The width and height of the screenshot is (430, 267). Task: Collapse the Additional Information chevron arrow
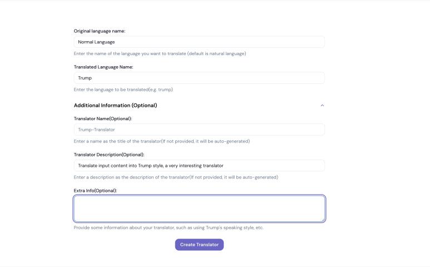point(322,105)
